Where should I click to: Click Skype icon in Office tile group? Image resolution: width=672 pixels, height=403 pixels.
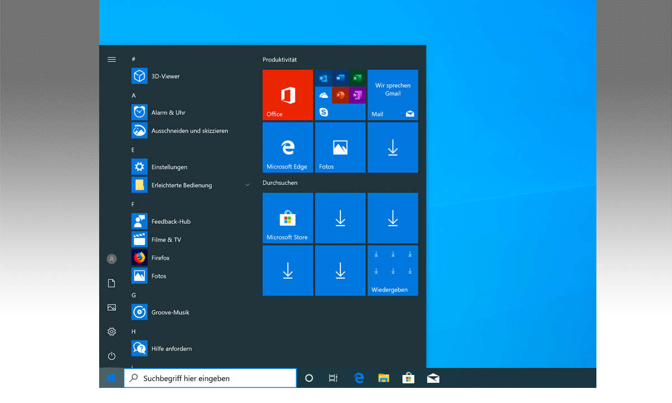click(x=323, y=112)
